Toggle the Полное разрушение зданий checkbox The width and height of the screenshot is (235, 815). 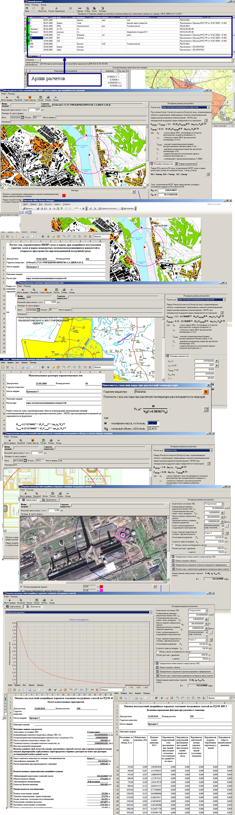(x=22, y=587)
